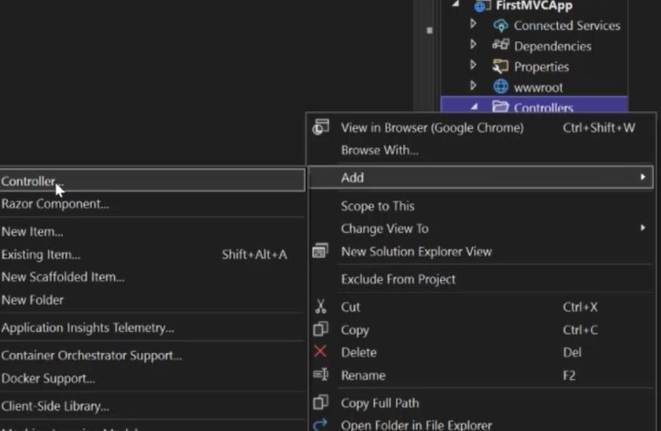Screen dimensions: 661x431
Task: Expand the Properties tree node
Action: (473, 66)
